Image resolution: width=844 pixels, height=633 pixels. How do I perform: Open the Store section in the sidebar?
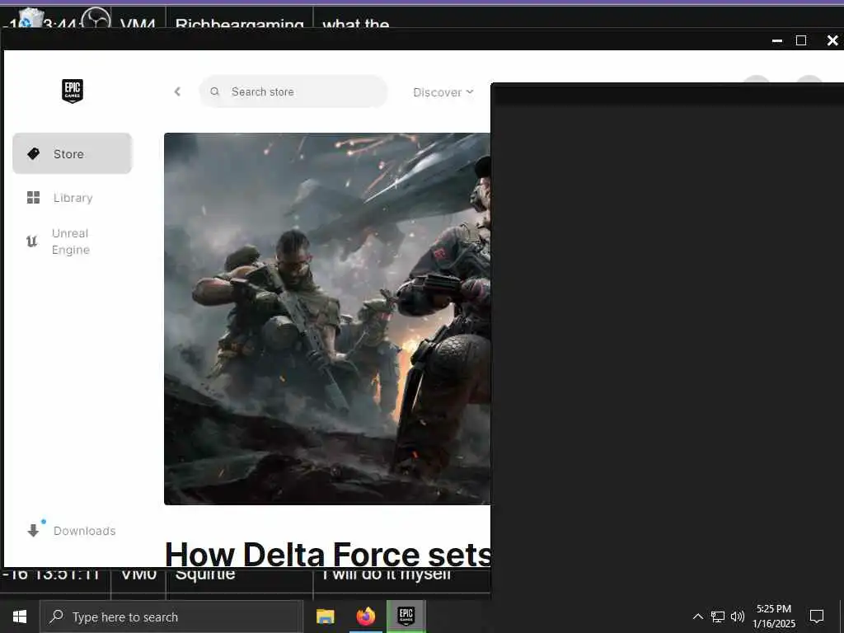click(73, 153)
